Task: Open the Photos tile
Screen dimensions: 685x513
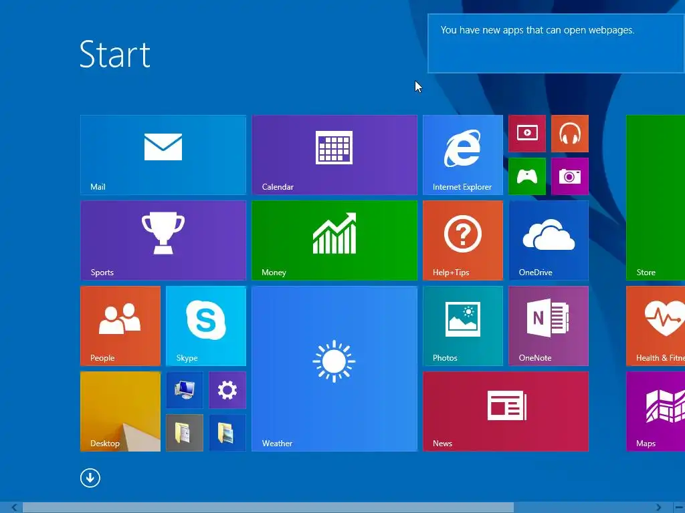Action: 463,325
